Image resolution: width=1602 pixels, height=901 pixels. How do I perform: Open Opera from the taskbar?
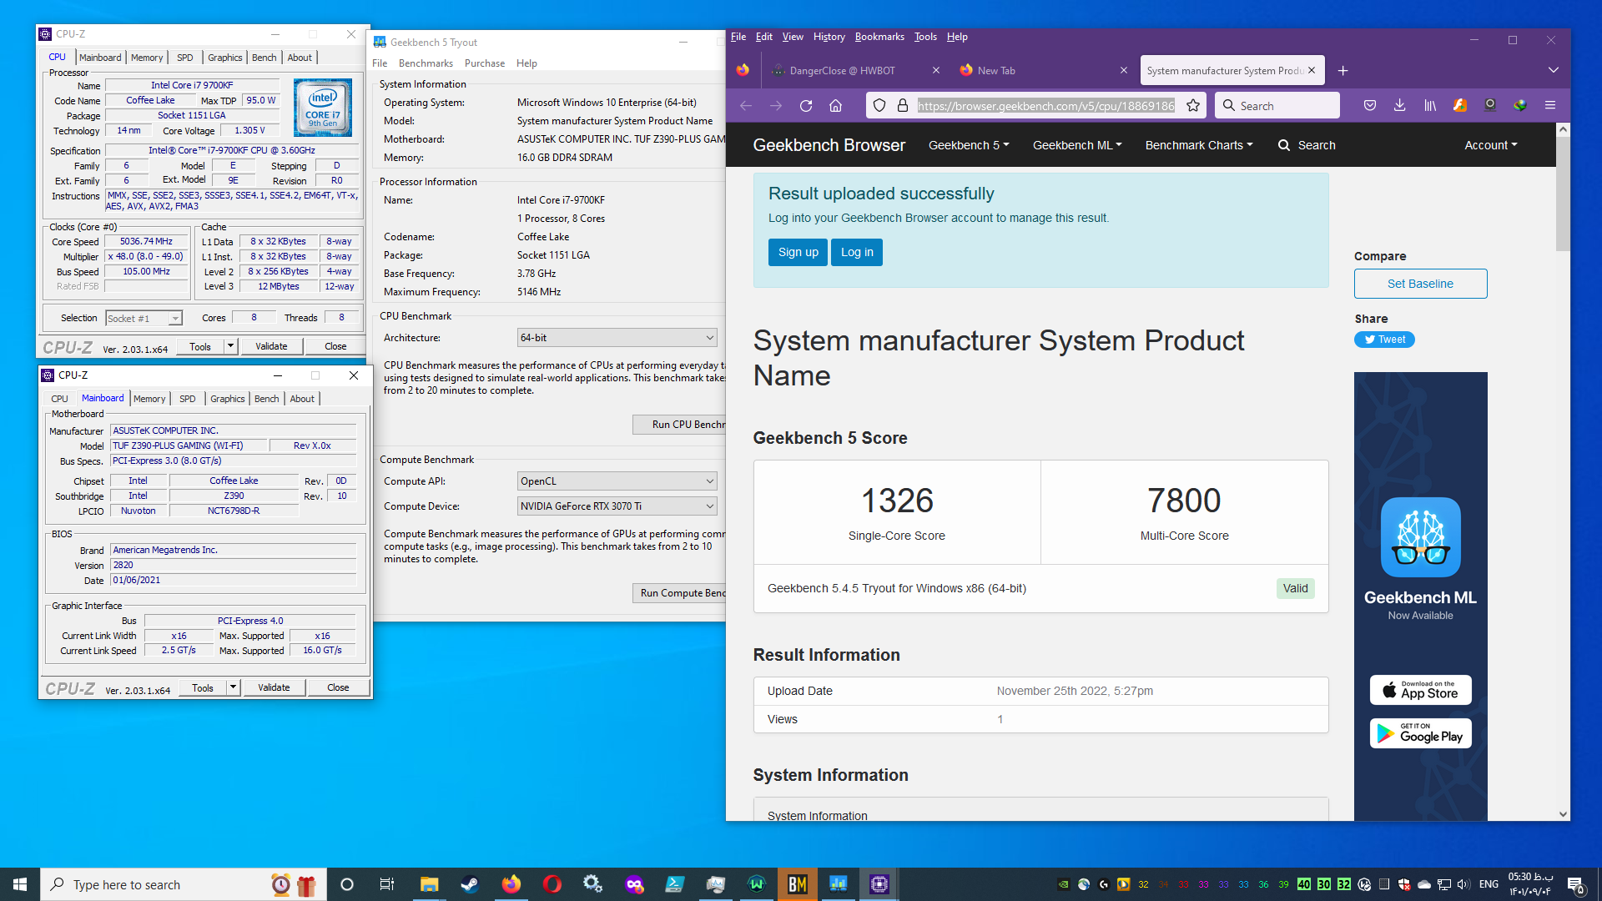[x=552, y=884]
